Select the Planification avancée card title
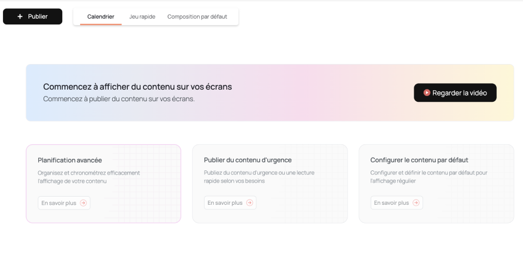The image size is (523, 274). pyautogui.click(x=74, y=160)
